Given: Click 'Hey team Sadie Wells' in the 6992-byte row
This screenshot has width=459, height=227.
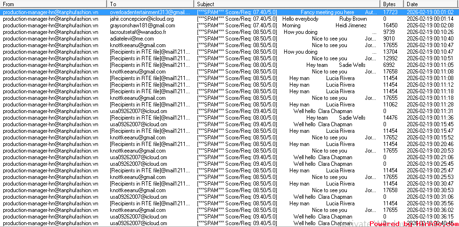Looking at the screenshot, I should 336,65.
